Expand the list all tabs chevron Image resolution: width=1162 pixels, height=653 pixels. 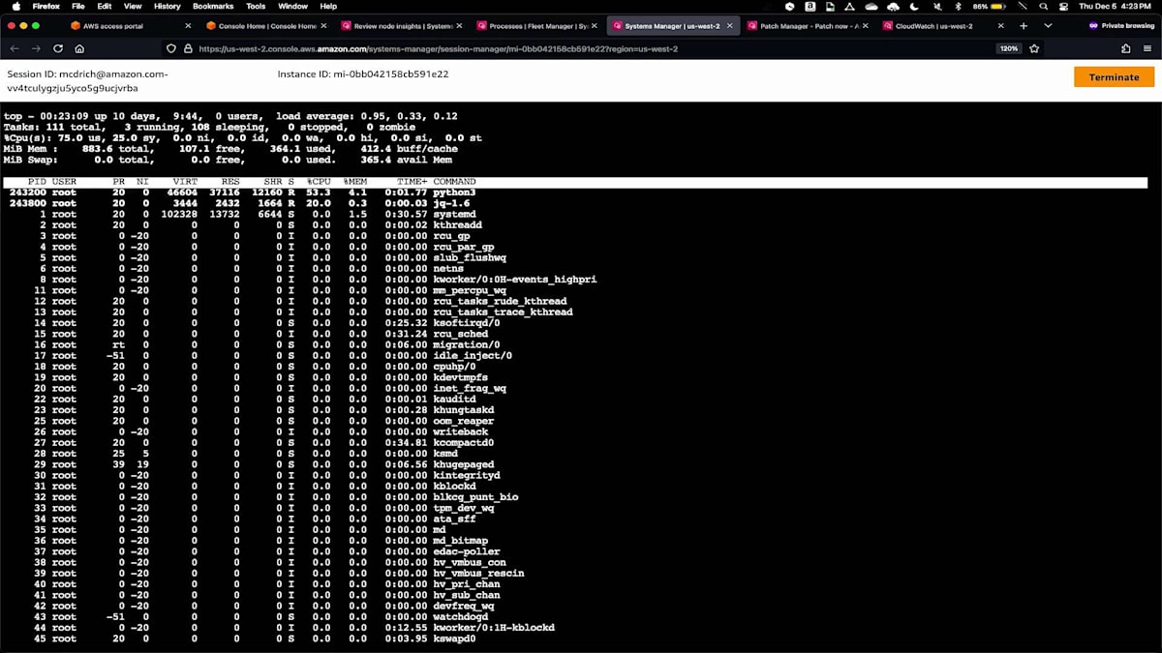[1048, 26]
